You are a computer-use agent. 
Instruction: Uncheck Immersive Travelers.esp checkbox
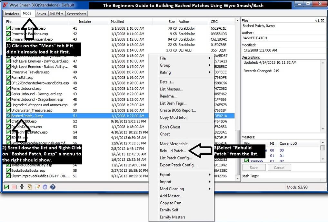point(8,72)
